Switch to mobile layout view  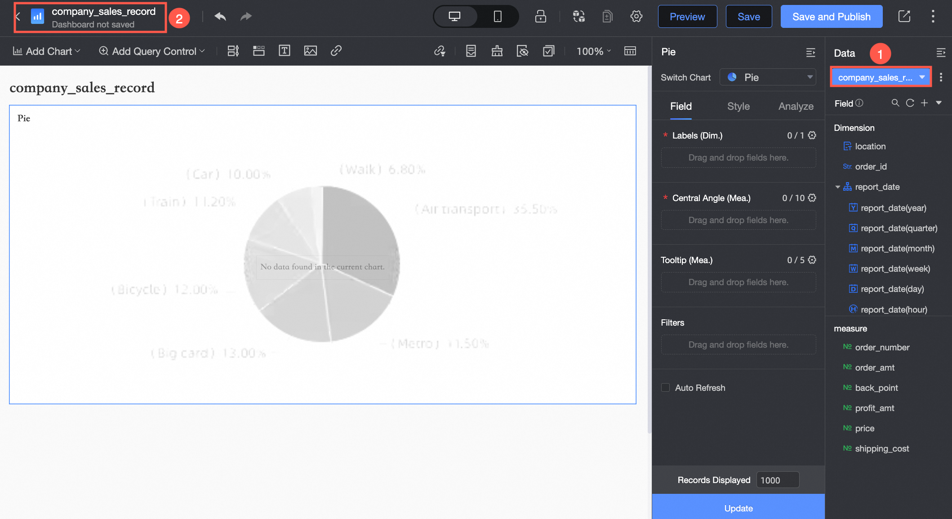[x=497, y=17]
